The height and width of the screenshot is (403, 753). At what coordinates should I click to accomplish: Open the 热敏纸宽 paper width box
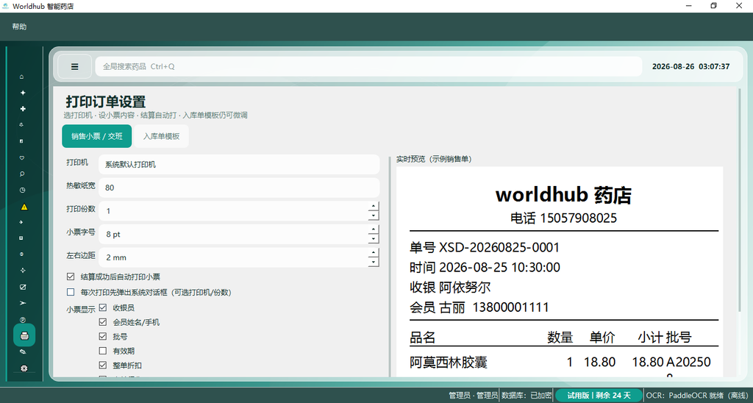(239, 188)
